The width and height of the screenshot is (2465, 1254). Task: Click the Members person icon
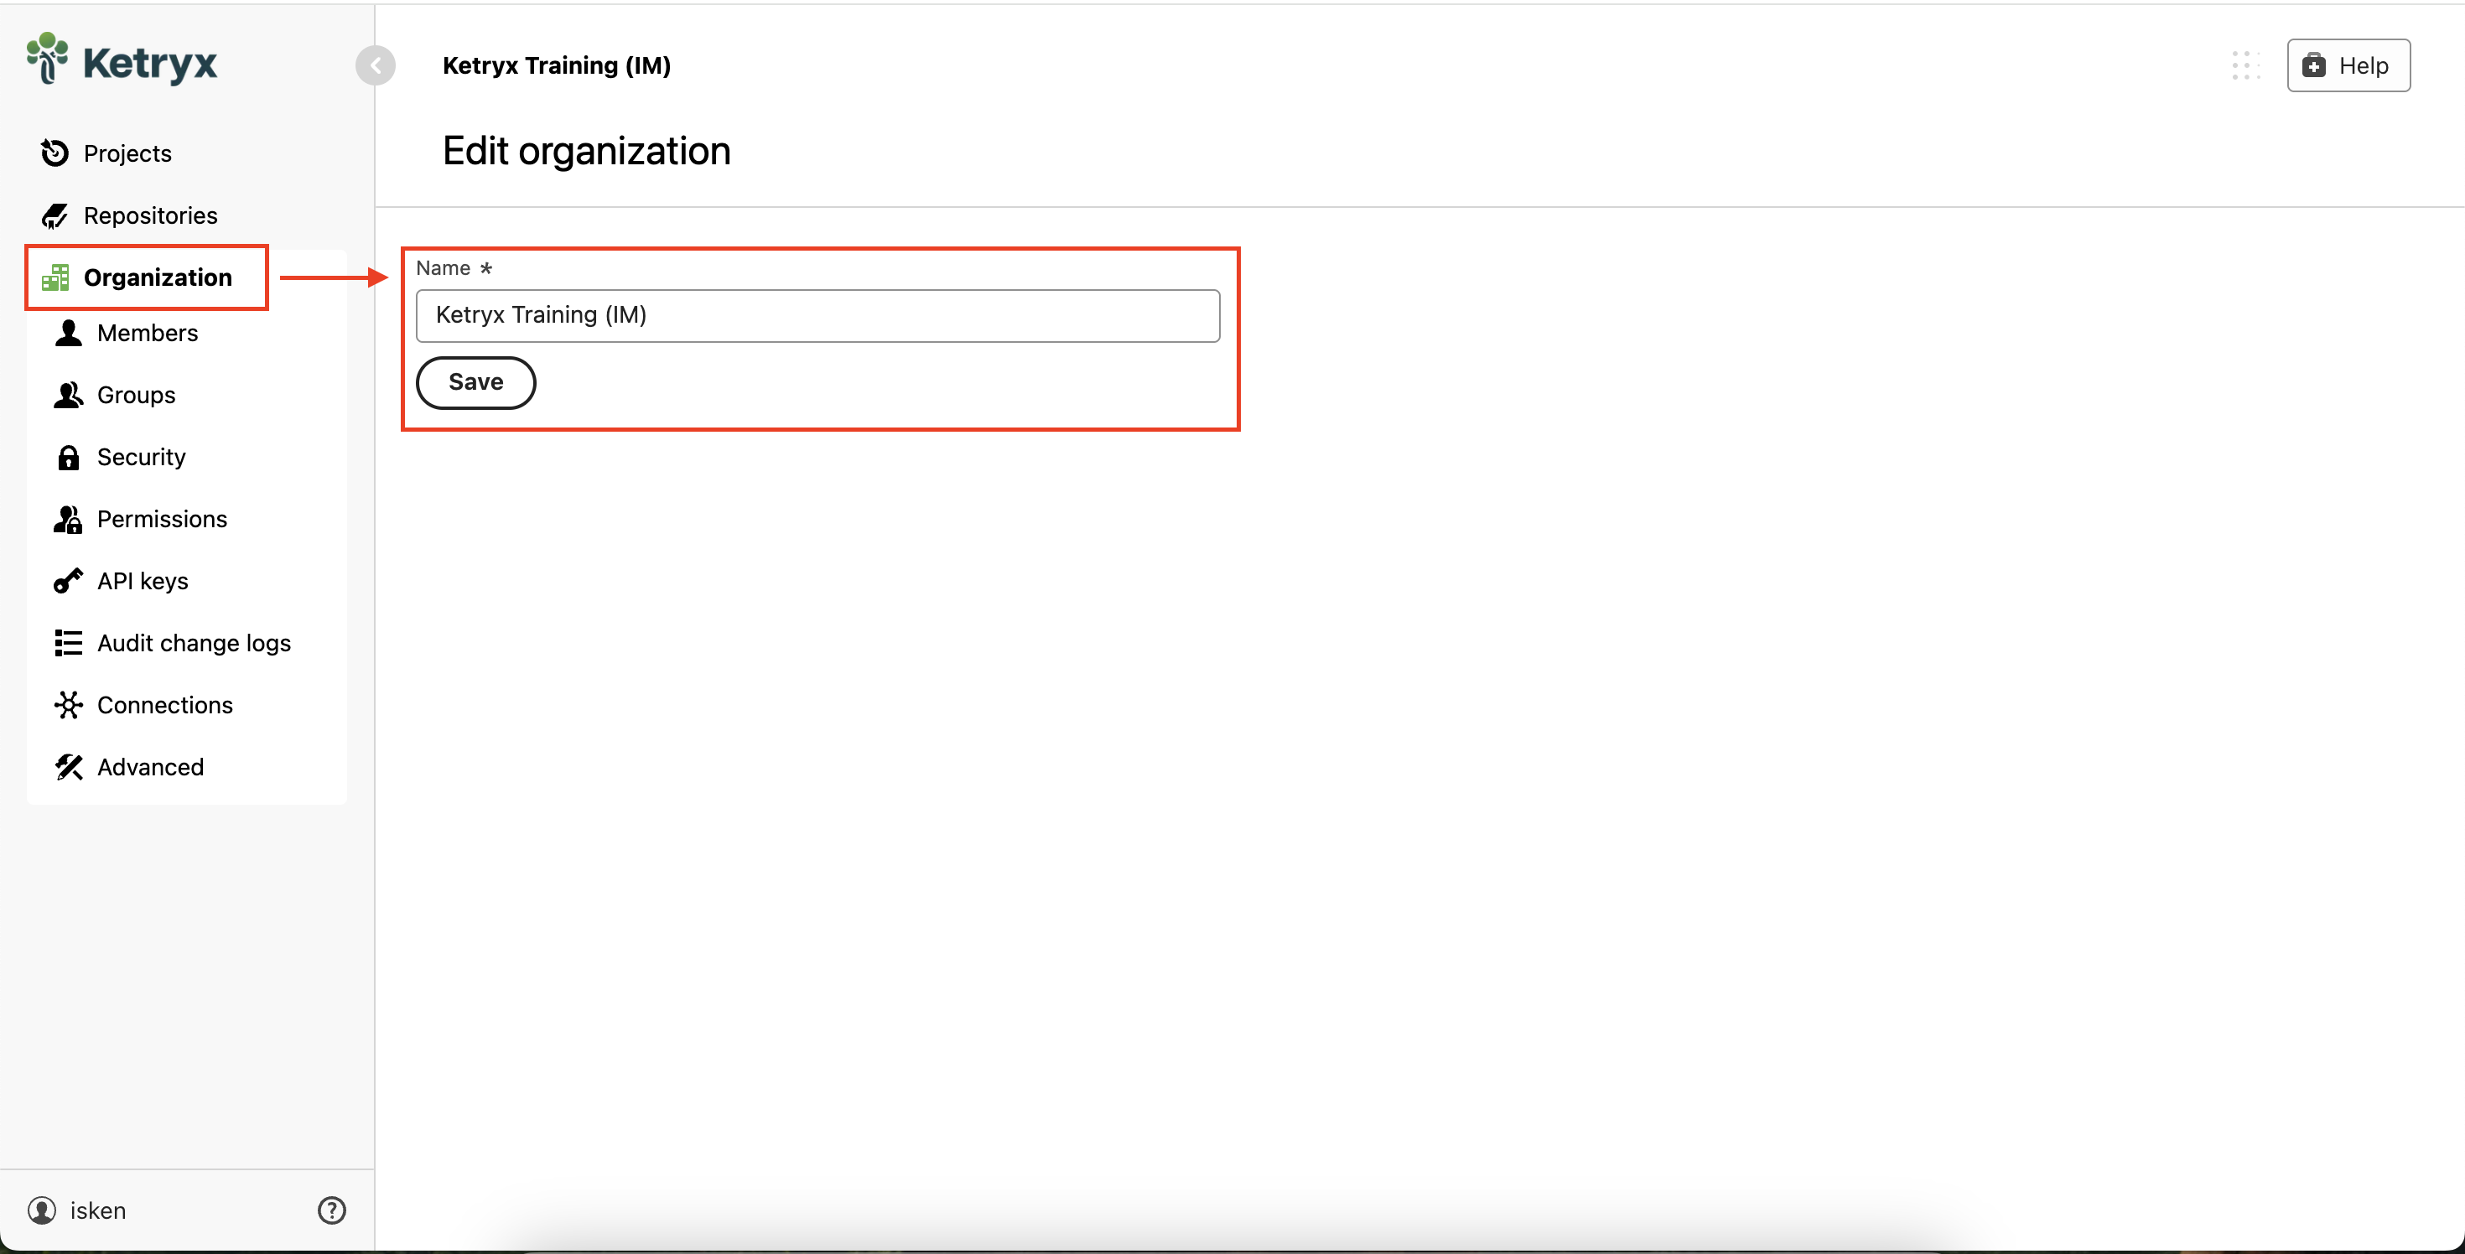pyautogui.click(x=68, y=333)
